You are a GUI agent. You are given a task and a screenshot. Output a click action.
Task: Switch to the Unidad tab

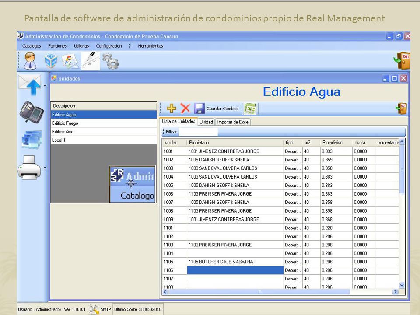tap(206, 122)
